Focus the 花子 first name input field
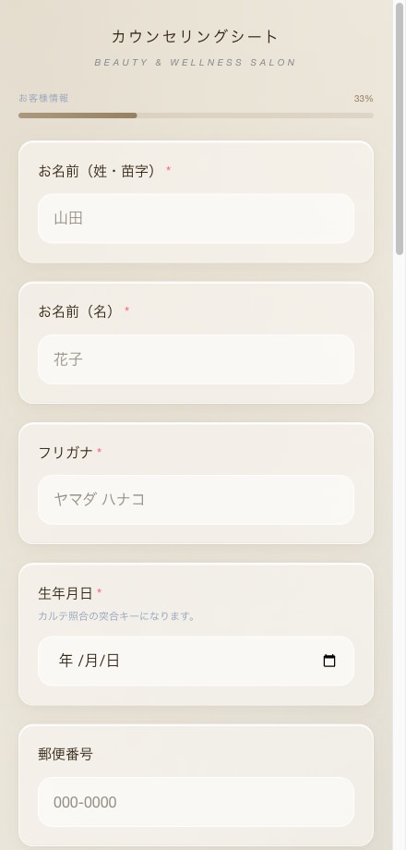The image size is (406, 850). click(x=196, y=359)
